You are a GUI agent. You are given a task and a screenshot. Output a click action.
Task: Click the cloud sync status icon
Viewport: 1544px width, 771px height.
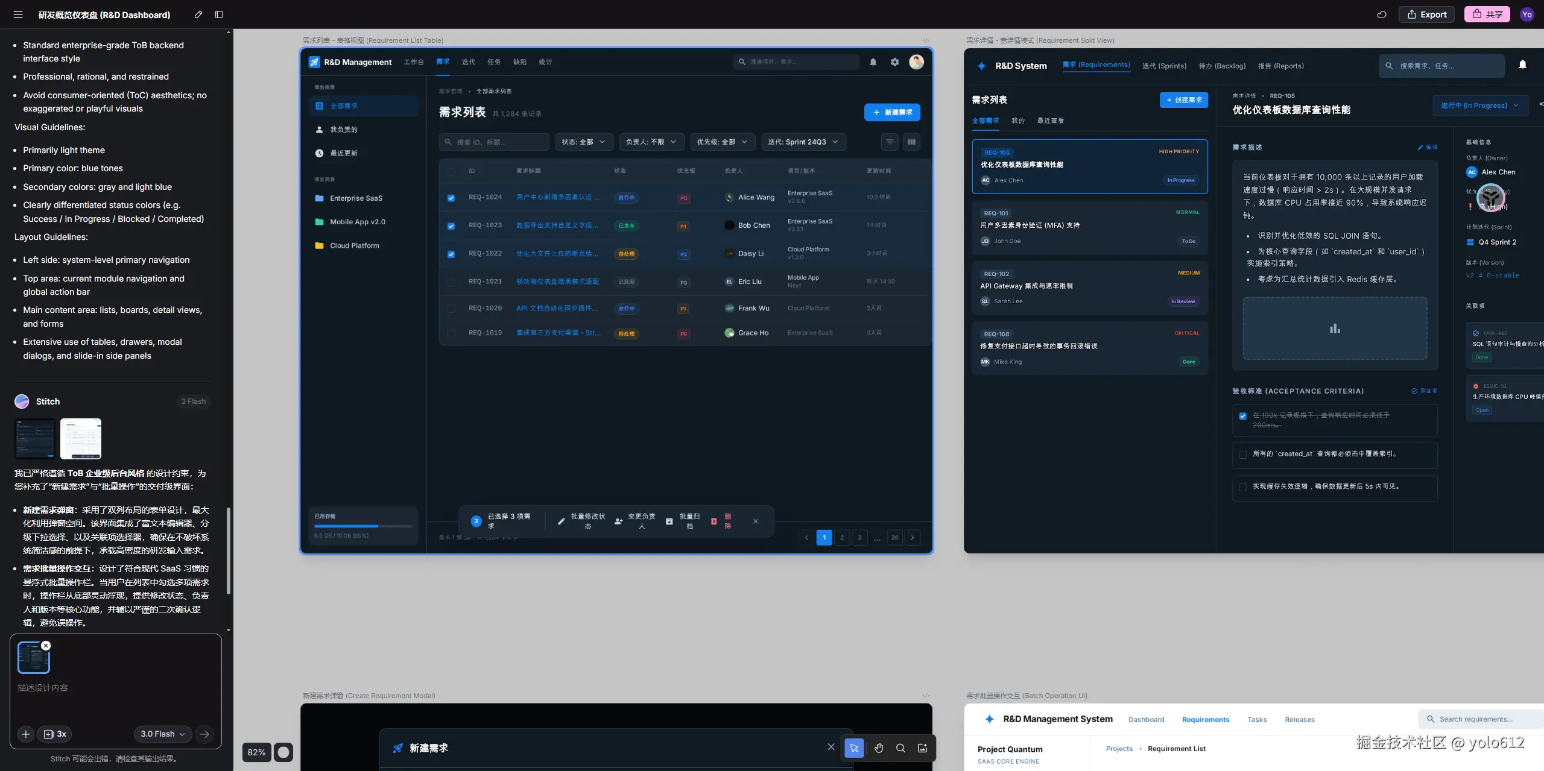[1382, 14]
